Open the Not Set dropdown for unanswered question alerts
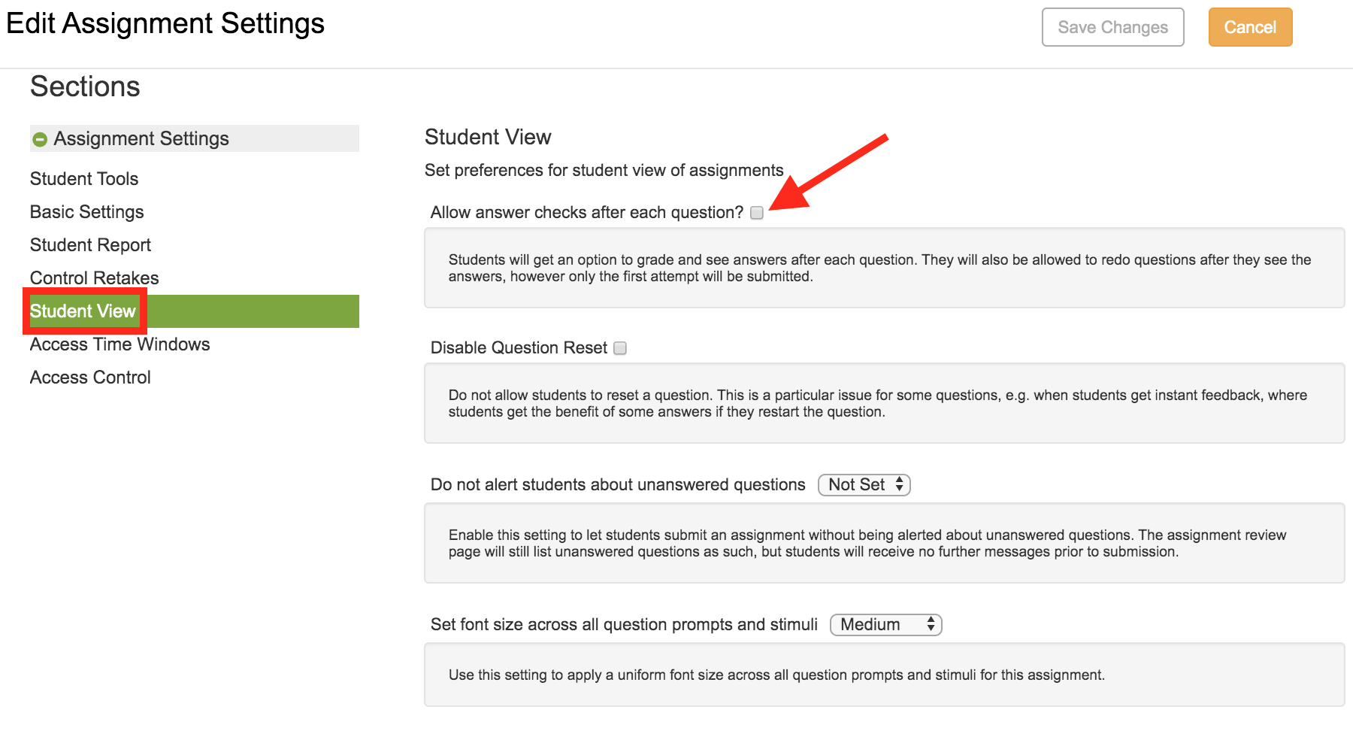The image size is (1368, 737). [864, 484]
